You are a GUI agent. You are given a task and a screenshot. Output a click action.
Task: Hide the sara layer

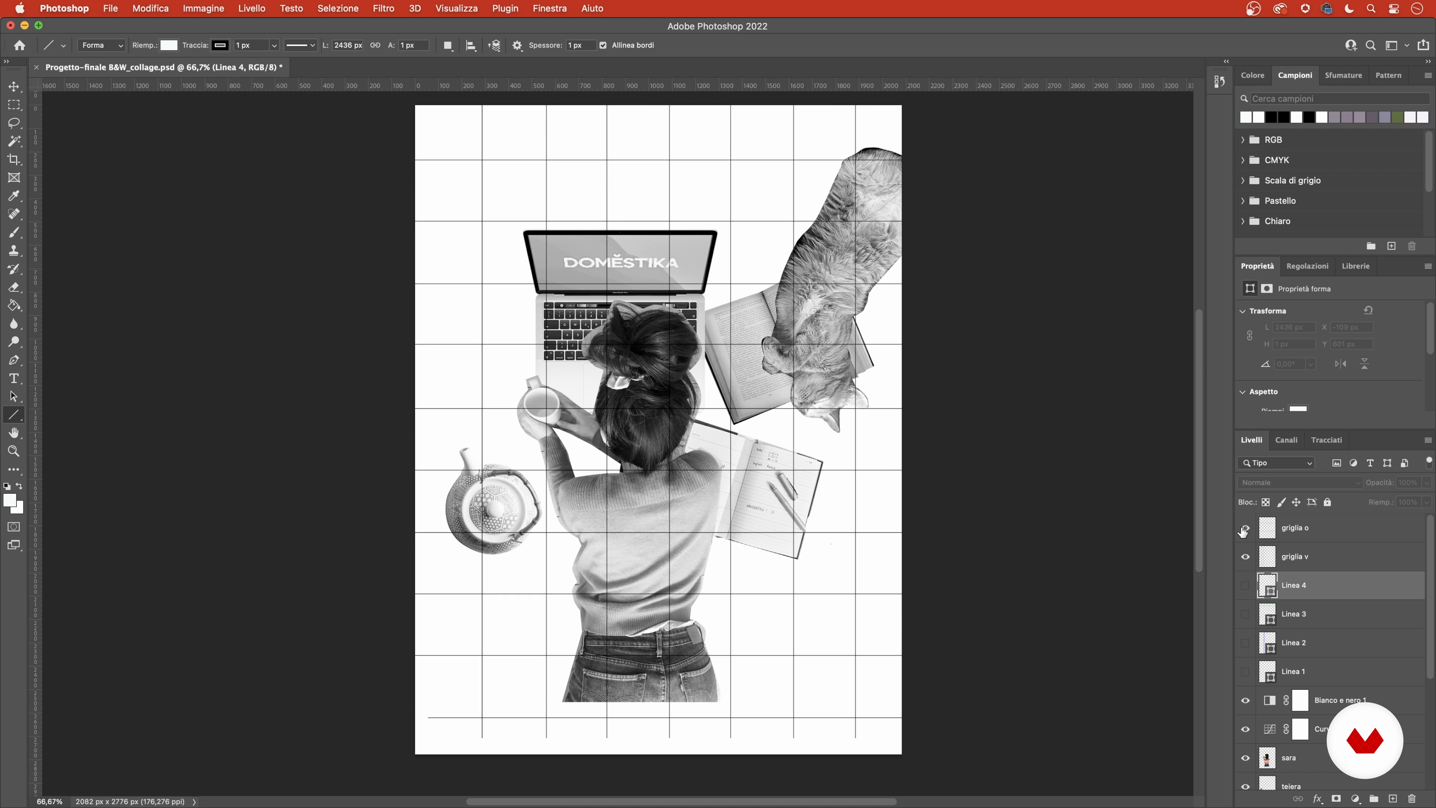[x=1245, y=758]
